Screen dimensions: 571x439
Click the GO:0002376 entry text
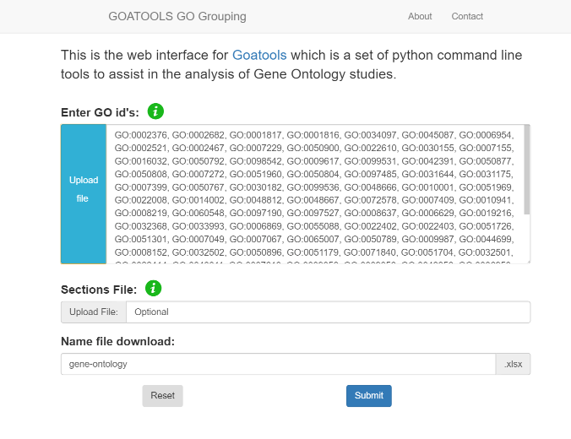140,135
